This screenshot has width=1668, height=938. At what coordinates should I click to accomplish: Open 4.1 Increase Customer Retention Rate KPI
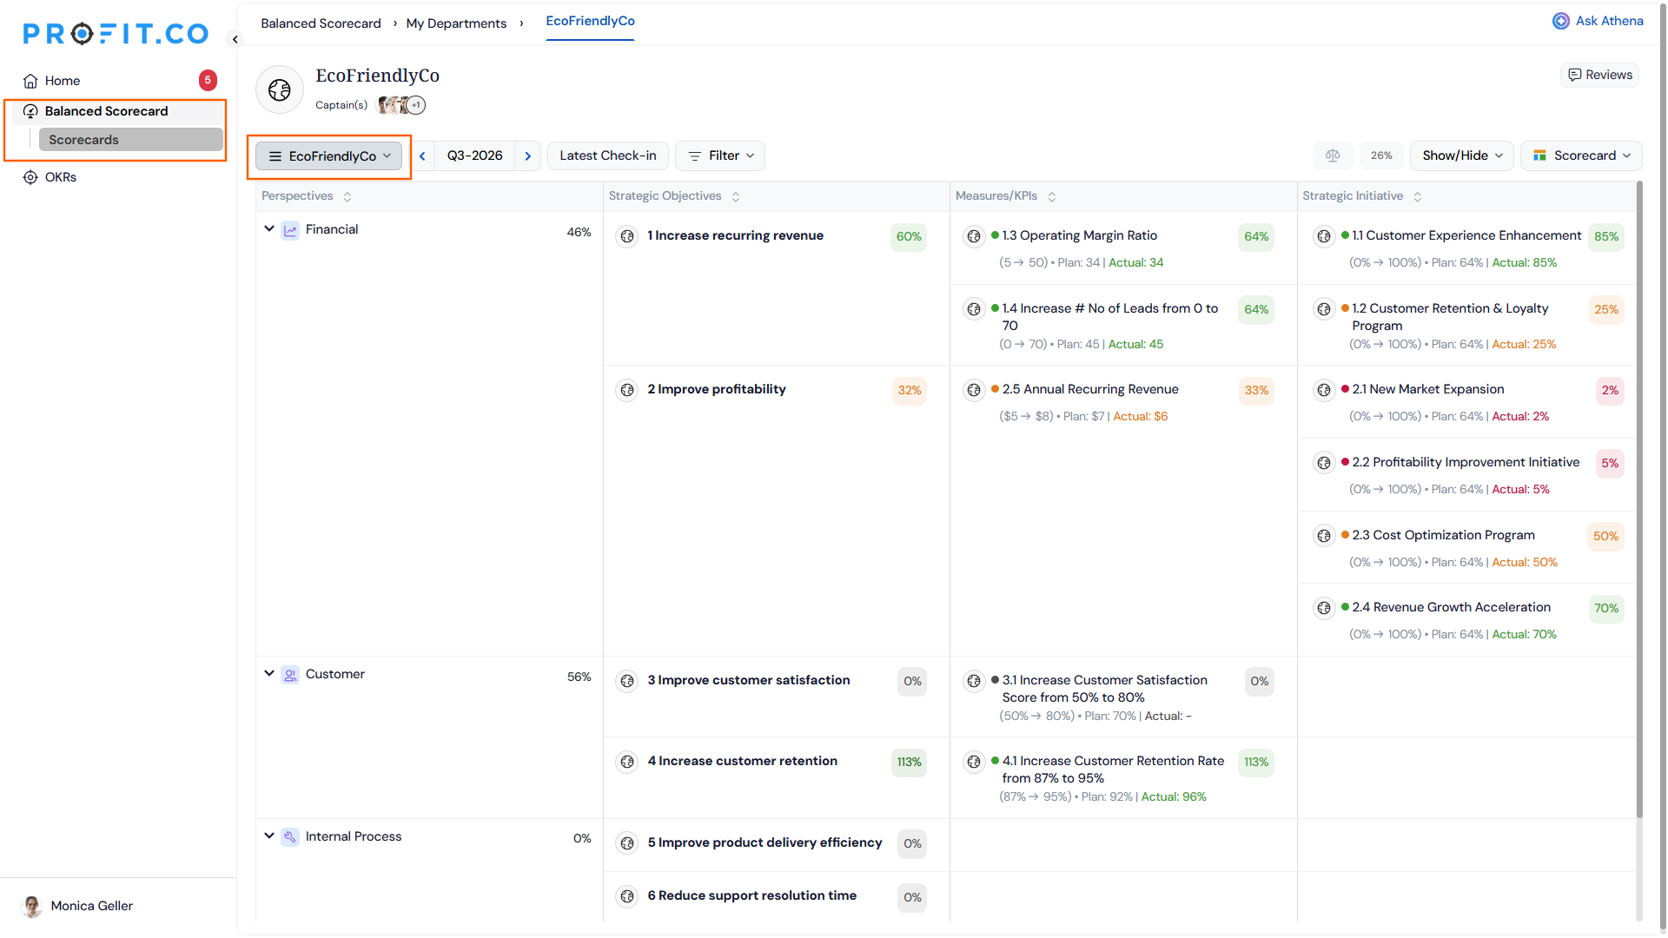1113,770
